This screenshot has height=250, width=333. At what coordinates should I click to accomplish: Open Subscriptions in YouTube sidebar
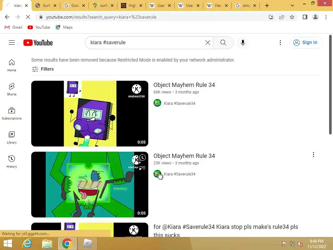(12, 114)
